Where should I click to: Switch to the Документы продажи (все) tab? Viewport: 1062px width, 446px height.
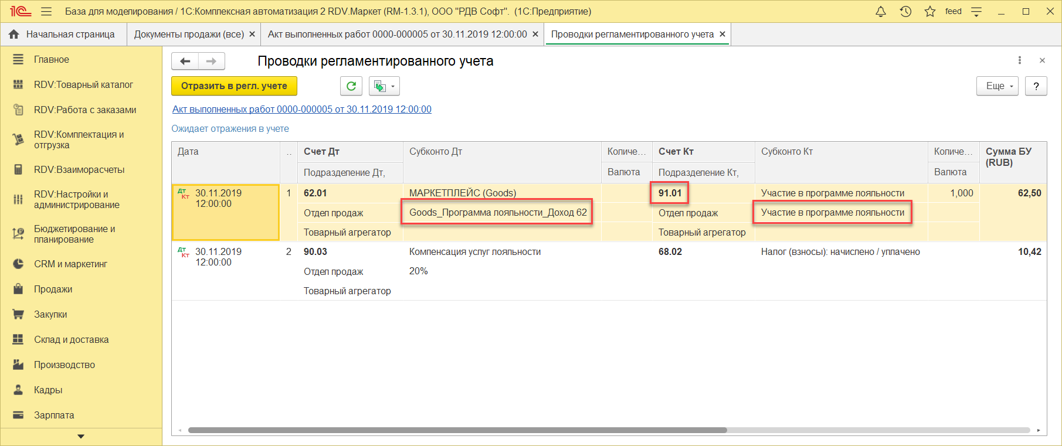(x=189, y=35)
